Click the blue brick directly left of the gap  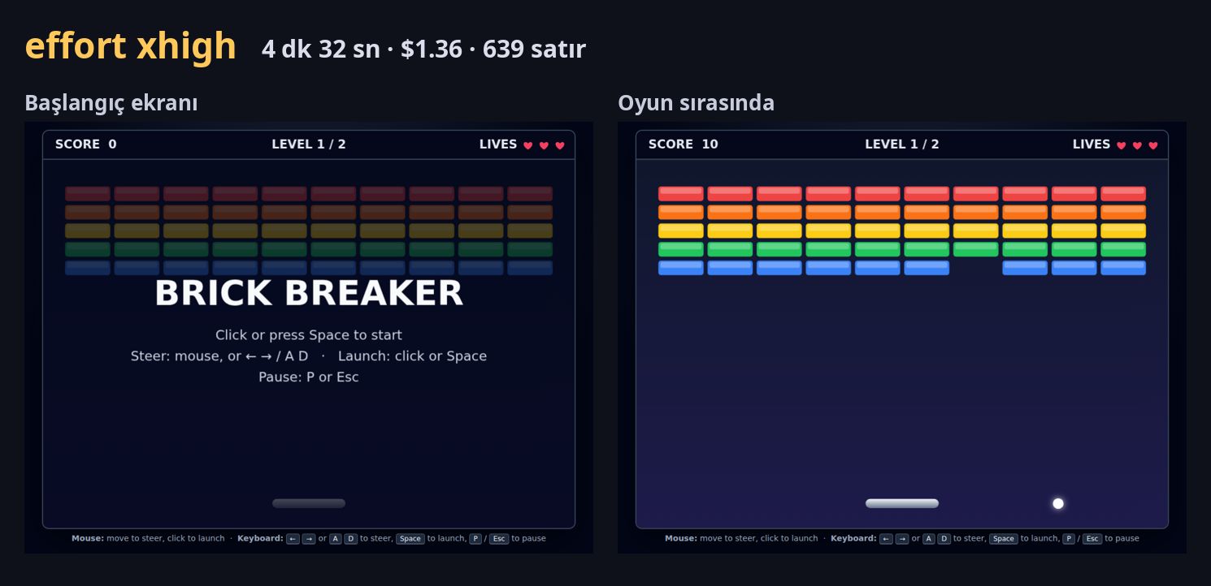(927, 268)
